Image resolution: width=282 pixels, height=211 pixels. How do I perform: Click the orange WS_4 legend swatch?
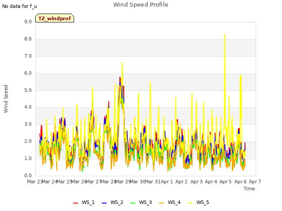point(162,203)
